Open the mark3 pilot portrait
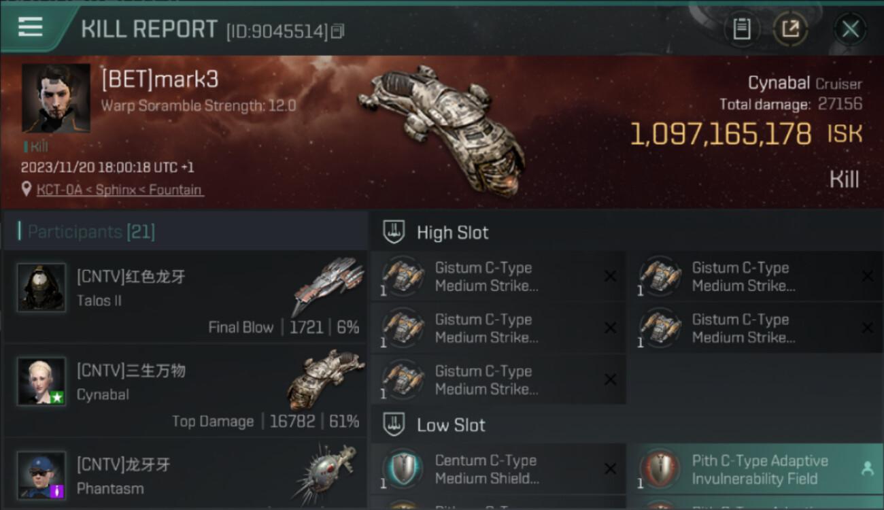 click(56, 99)
